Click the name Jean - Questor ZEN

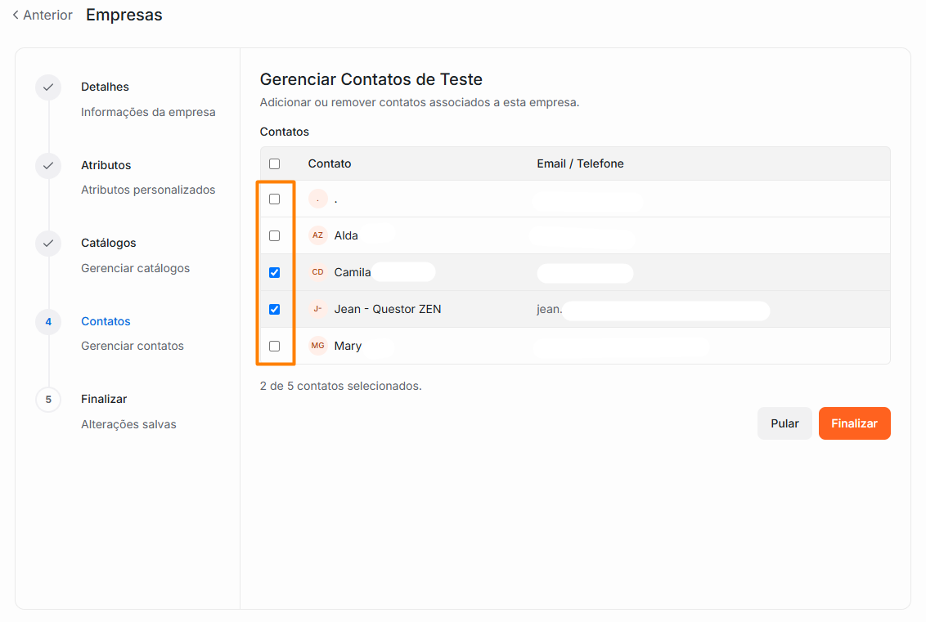[388, 309]
